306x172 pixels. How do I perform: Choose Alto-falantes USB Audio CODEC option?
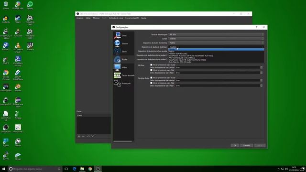(216, 58)
